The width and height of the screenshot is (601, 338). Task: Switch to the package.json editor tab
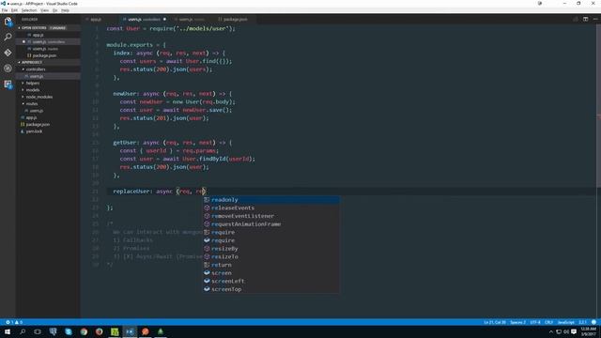point(235,19)
